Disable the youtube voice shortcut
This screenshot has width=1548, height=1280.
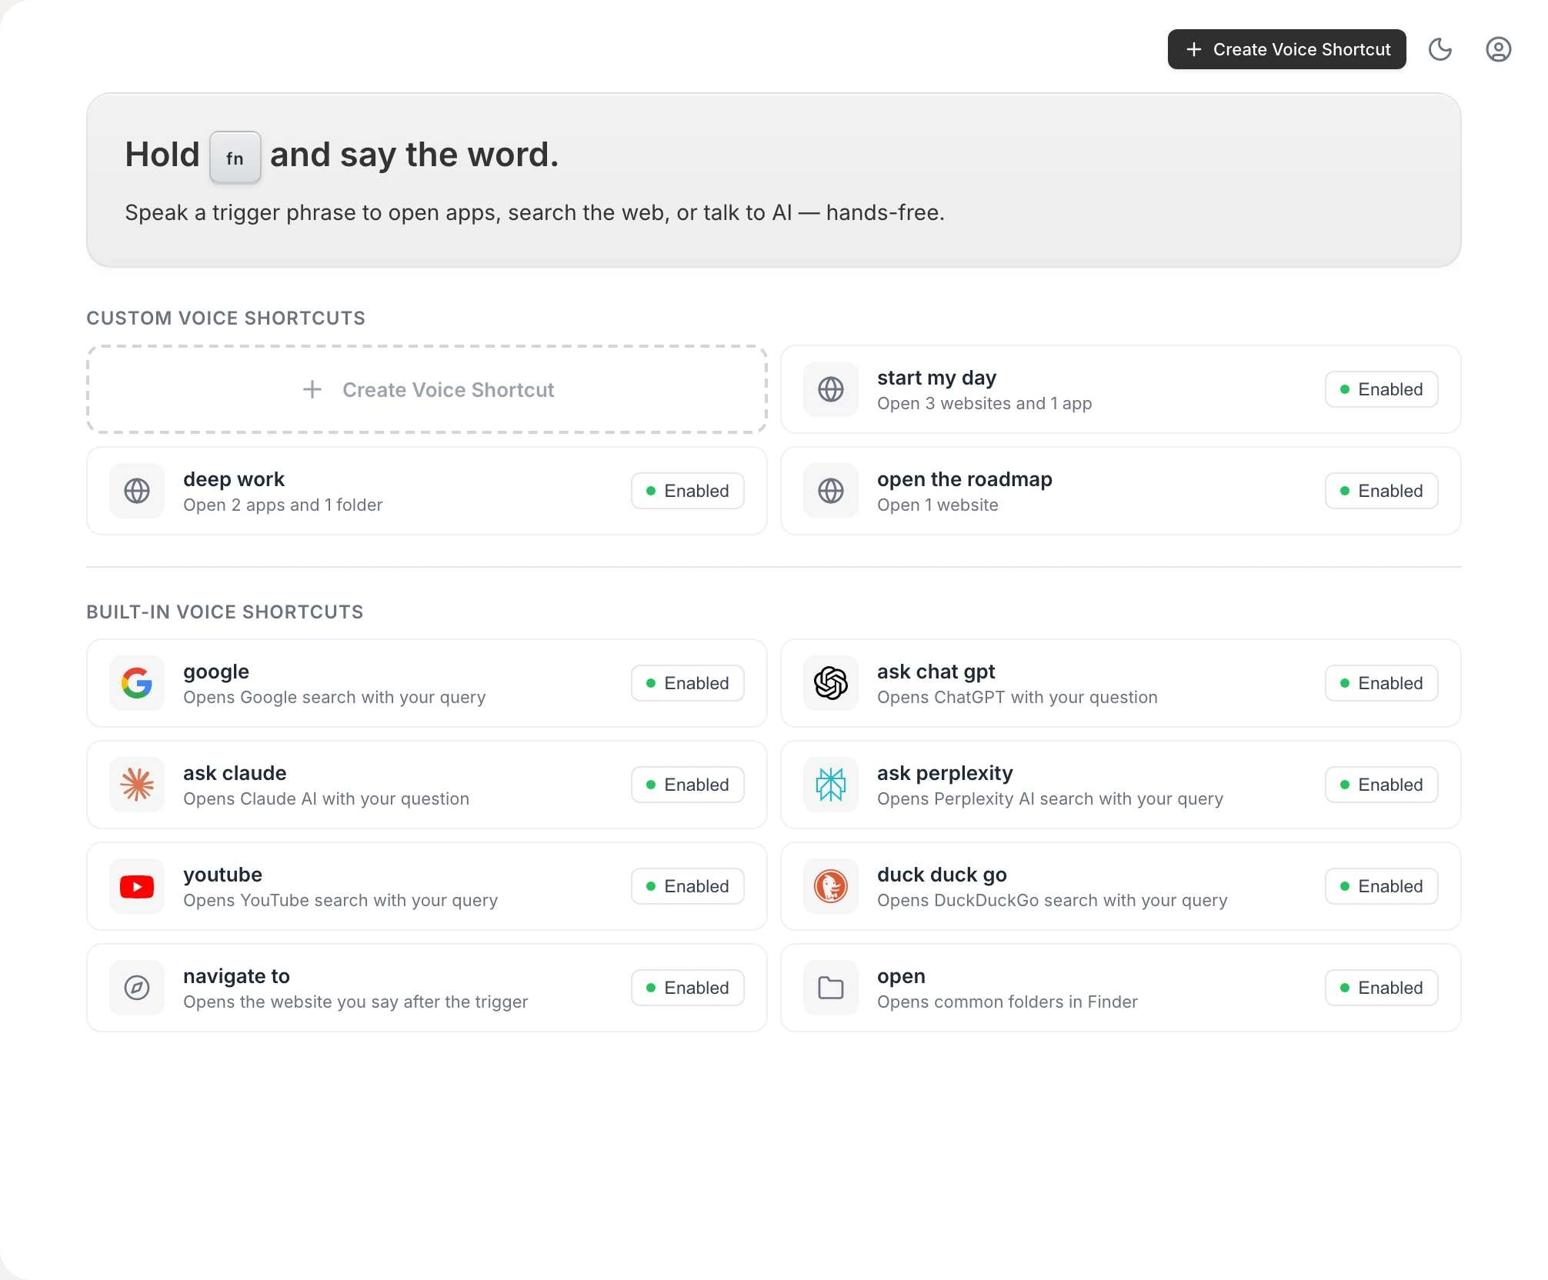click(x=687, y=886)
